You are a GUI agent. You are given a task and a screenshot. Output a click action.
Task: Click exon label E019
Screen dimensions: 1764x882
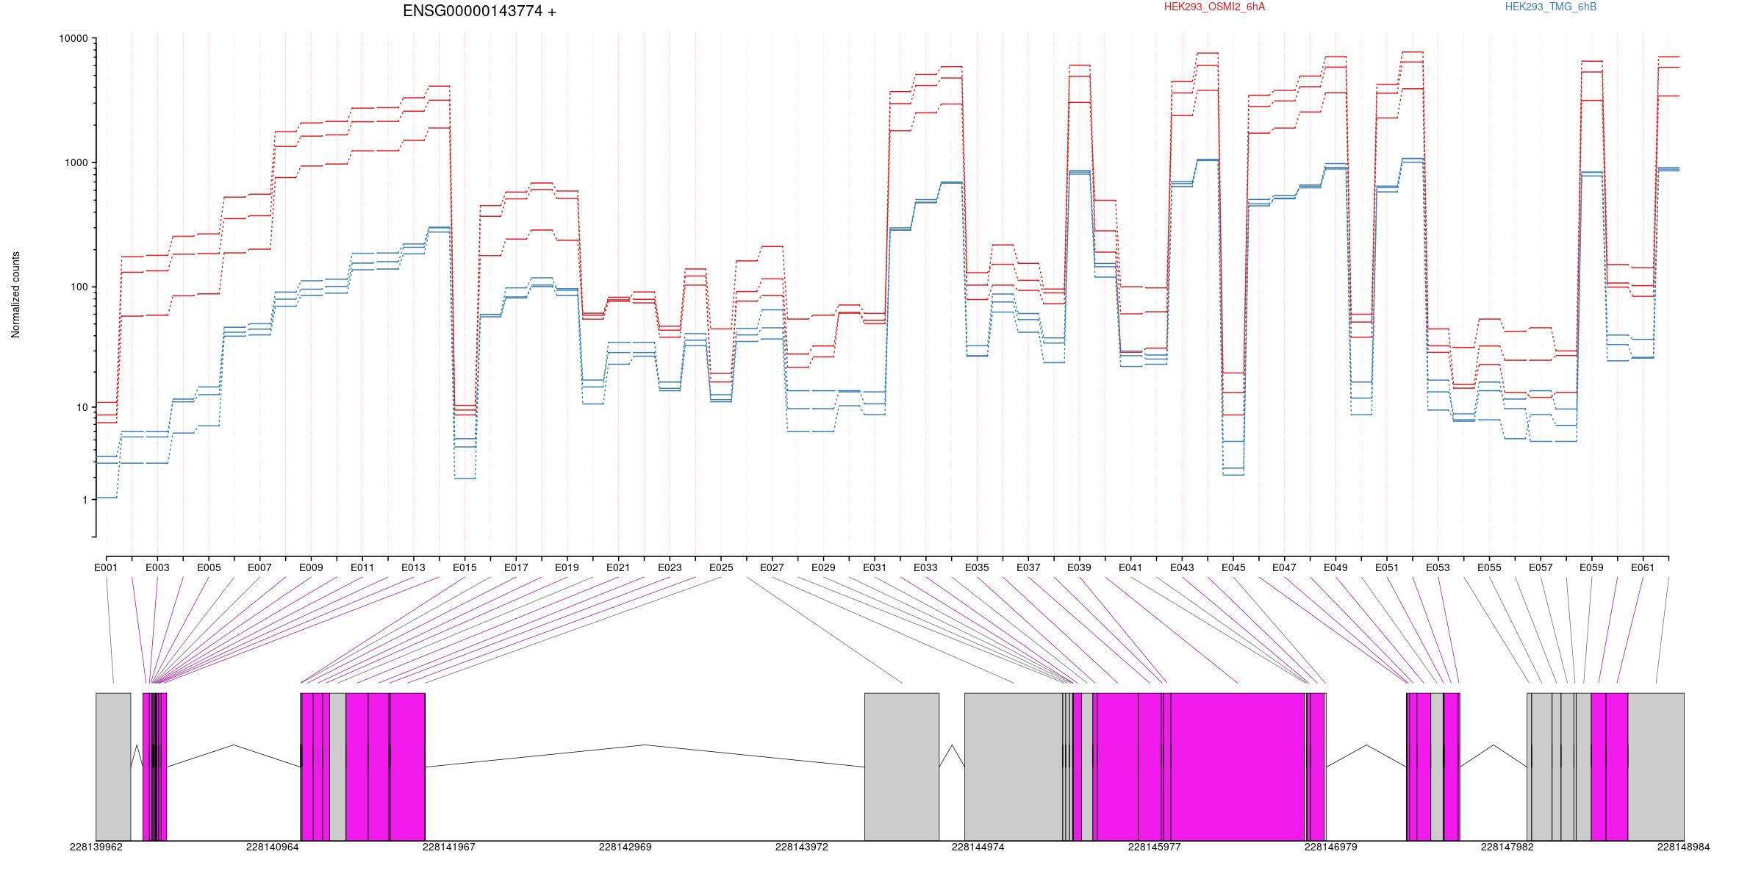[567, 567]
